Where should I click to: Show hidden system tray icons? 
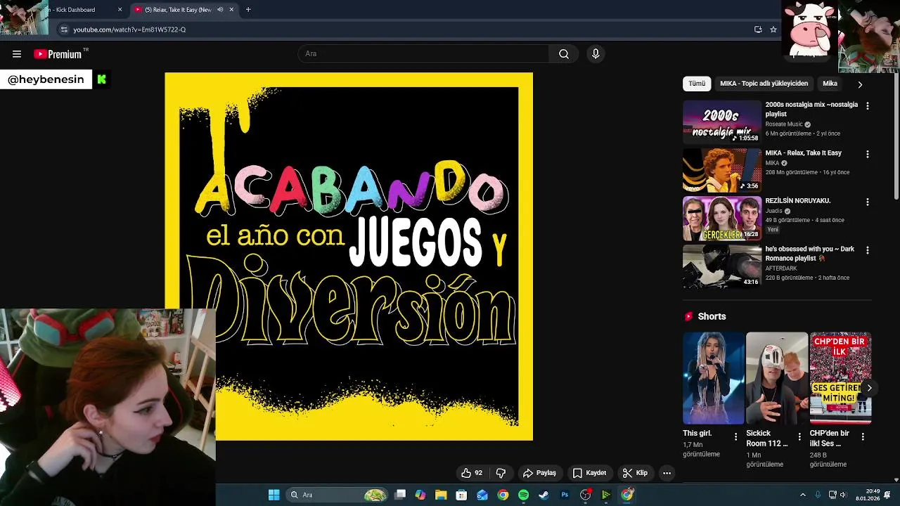[803, 495]
